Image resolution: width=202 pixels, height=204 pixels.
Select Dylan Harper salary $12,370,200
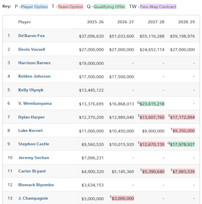(91, 117)
